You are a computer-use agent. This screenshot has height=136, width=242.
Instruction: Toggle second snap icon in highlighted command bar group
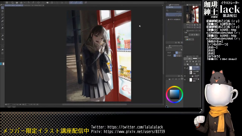click(x=76, y=3)
